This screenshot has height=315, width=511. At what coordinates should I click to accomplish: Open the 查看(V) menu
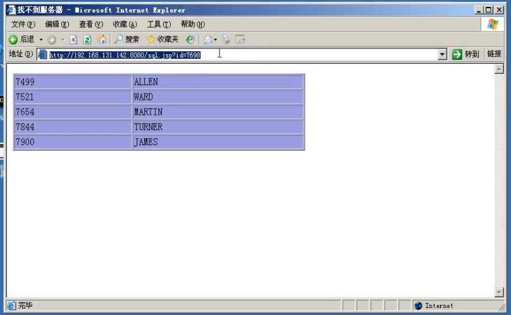(91, 25)
